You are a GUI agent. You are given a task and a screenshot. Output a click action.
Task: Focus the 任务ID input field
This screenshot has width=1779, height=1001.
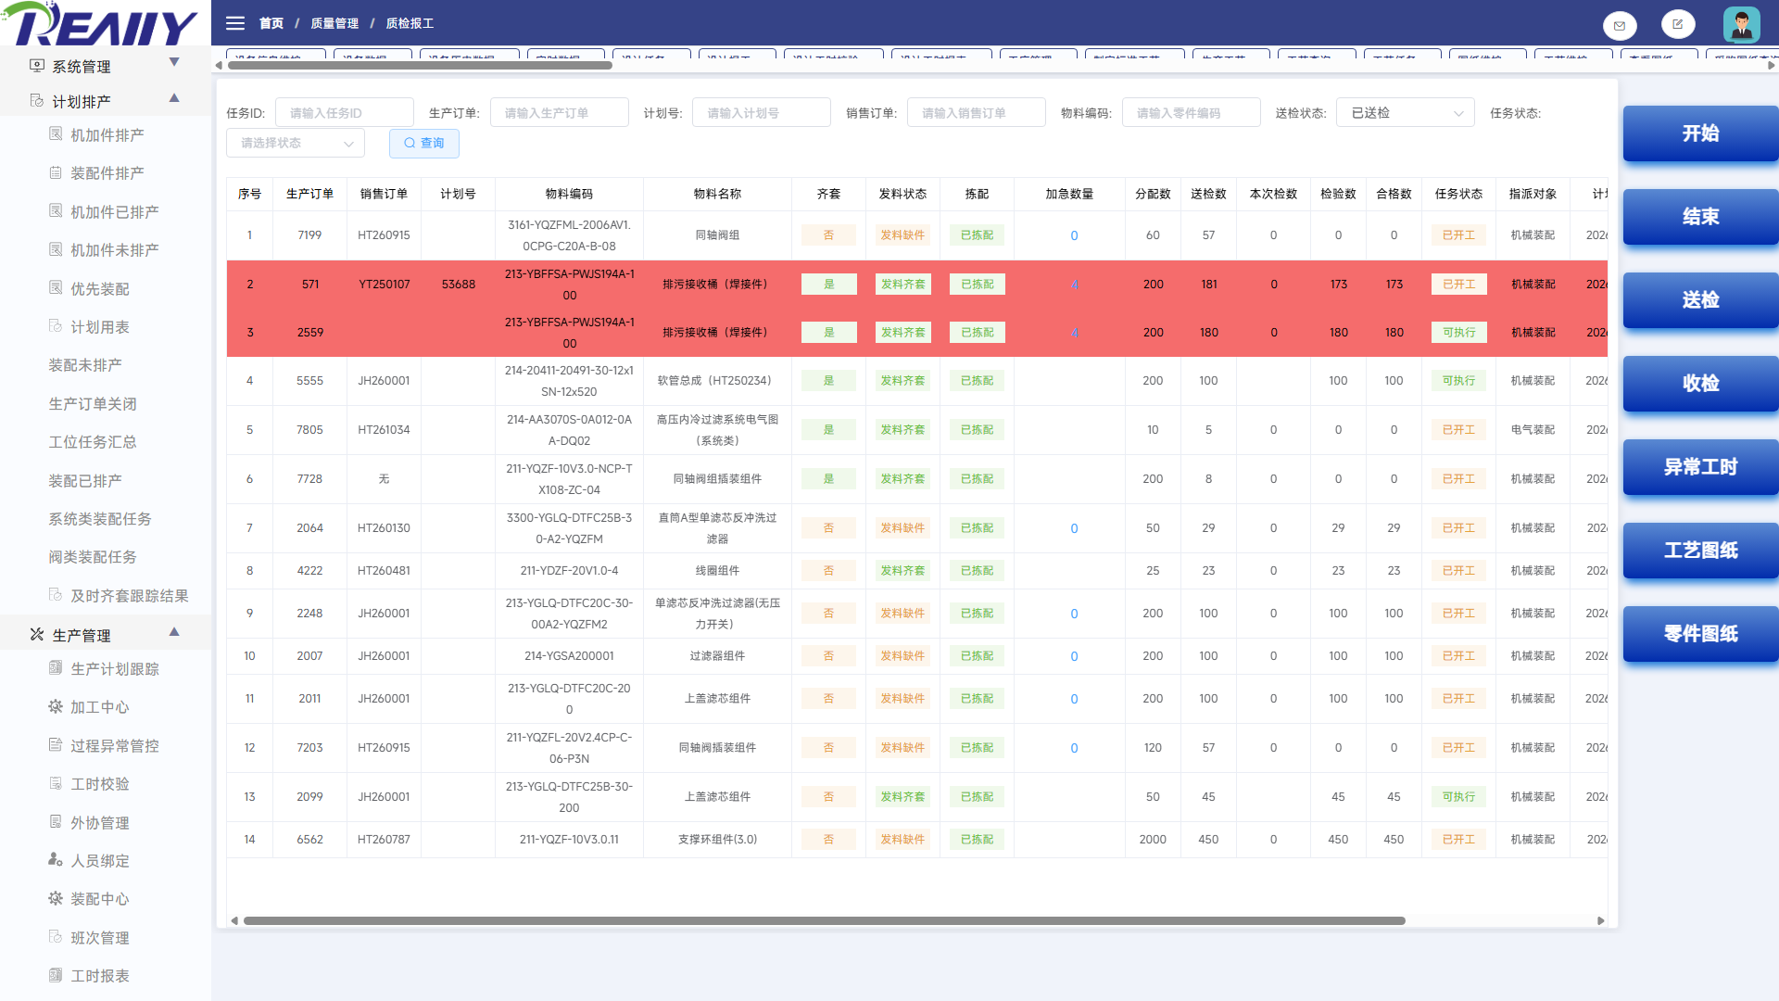[345, 113]
